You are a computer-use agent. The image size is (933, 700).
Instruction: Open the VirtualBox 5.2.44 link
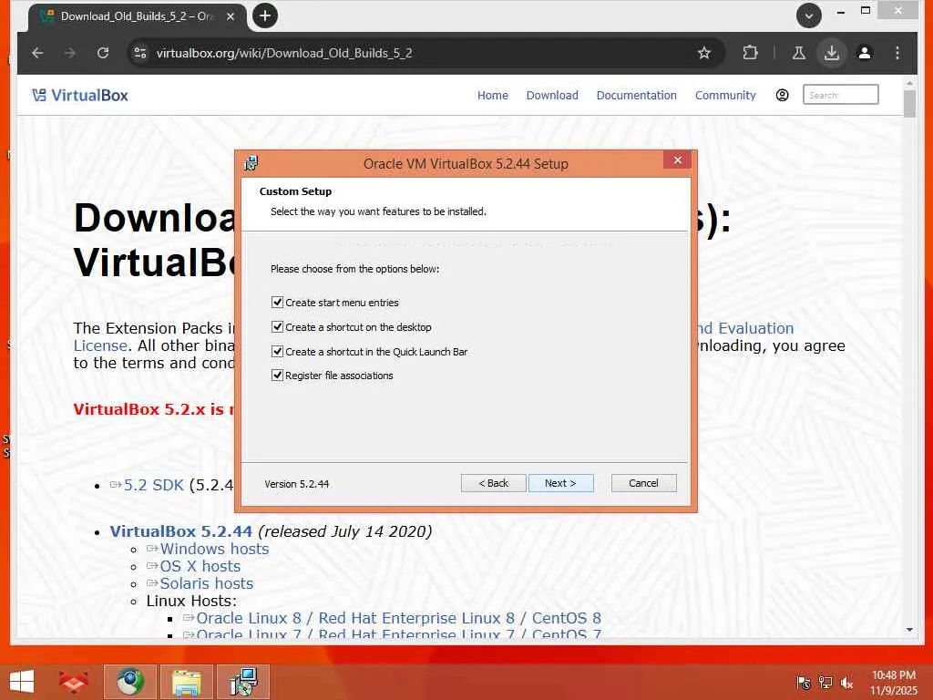pos(181,531)
